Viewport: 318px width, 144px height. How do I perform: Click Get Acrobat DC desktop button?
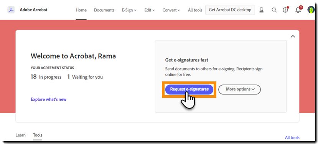point(230,10)
